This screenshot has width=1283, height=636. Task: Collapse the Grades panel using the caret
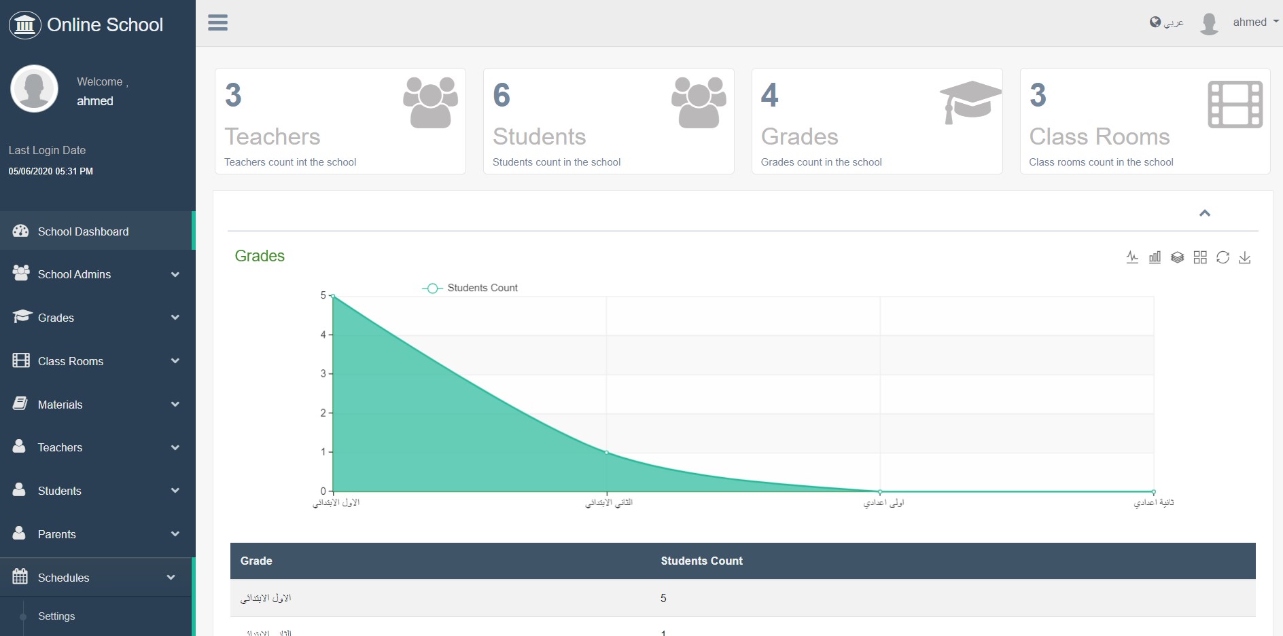tap(1205, 212)
